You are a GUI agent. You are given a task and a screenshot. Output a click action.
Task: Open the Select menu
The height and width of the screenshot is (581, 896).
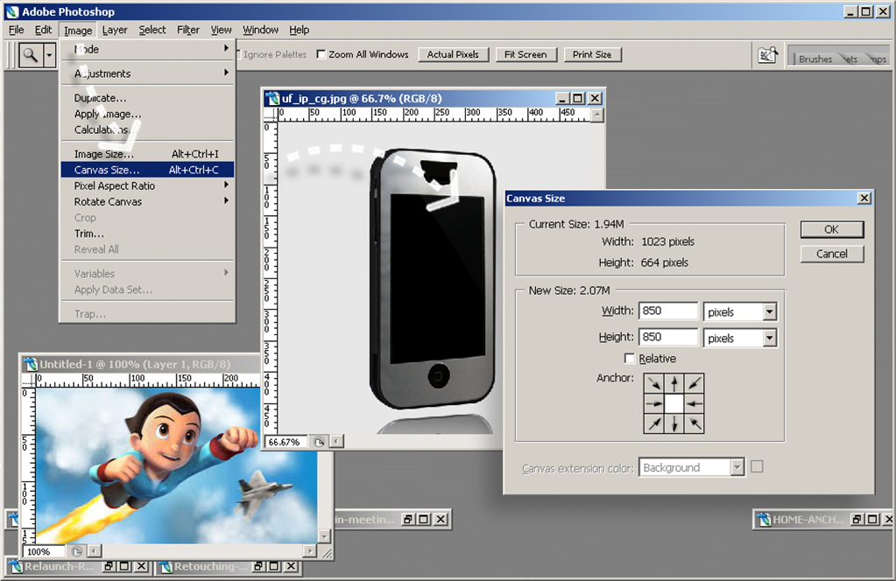click(x=152, y=30)
